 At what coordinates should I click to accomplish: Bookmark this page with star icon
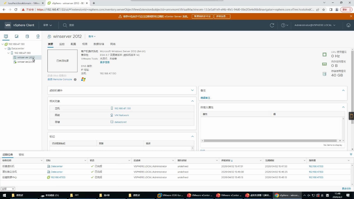click(x=324, y=9)
